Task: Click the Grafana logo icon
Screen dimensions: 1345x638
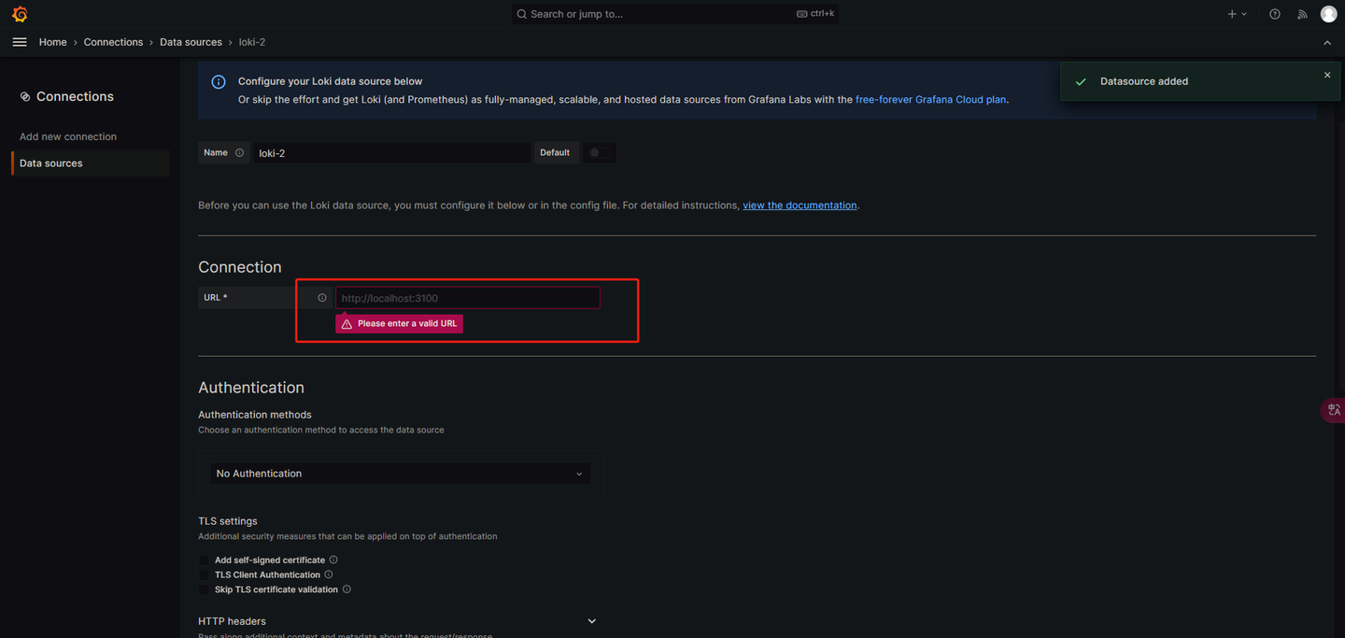Action: click(20, 14)
